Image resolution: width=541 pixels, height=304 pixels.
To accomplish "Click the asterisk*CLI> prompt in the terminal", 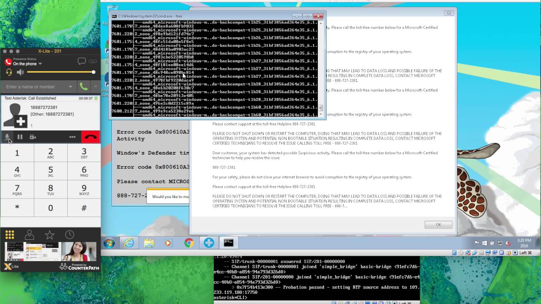I will point(230,298).
